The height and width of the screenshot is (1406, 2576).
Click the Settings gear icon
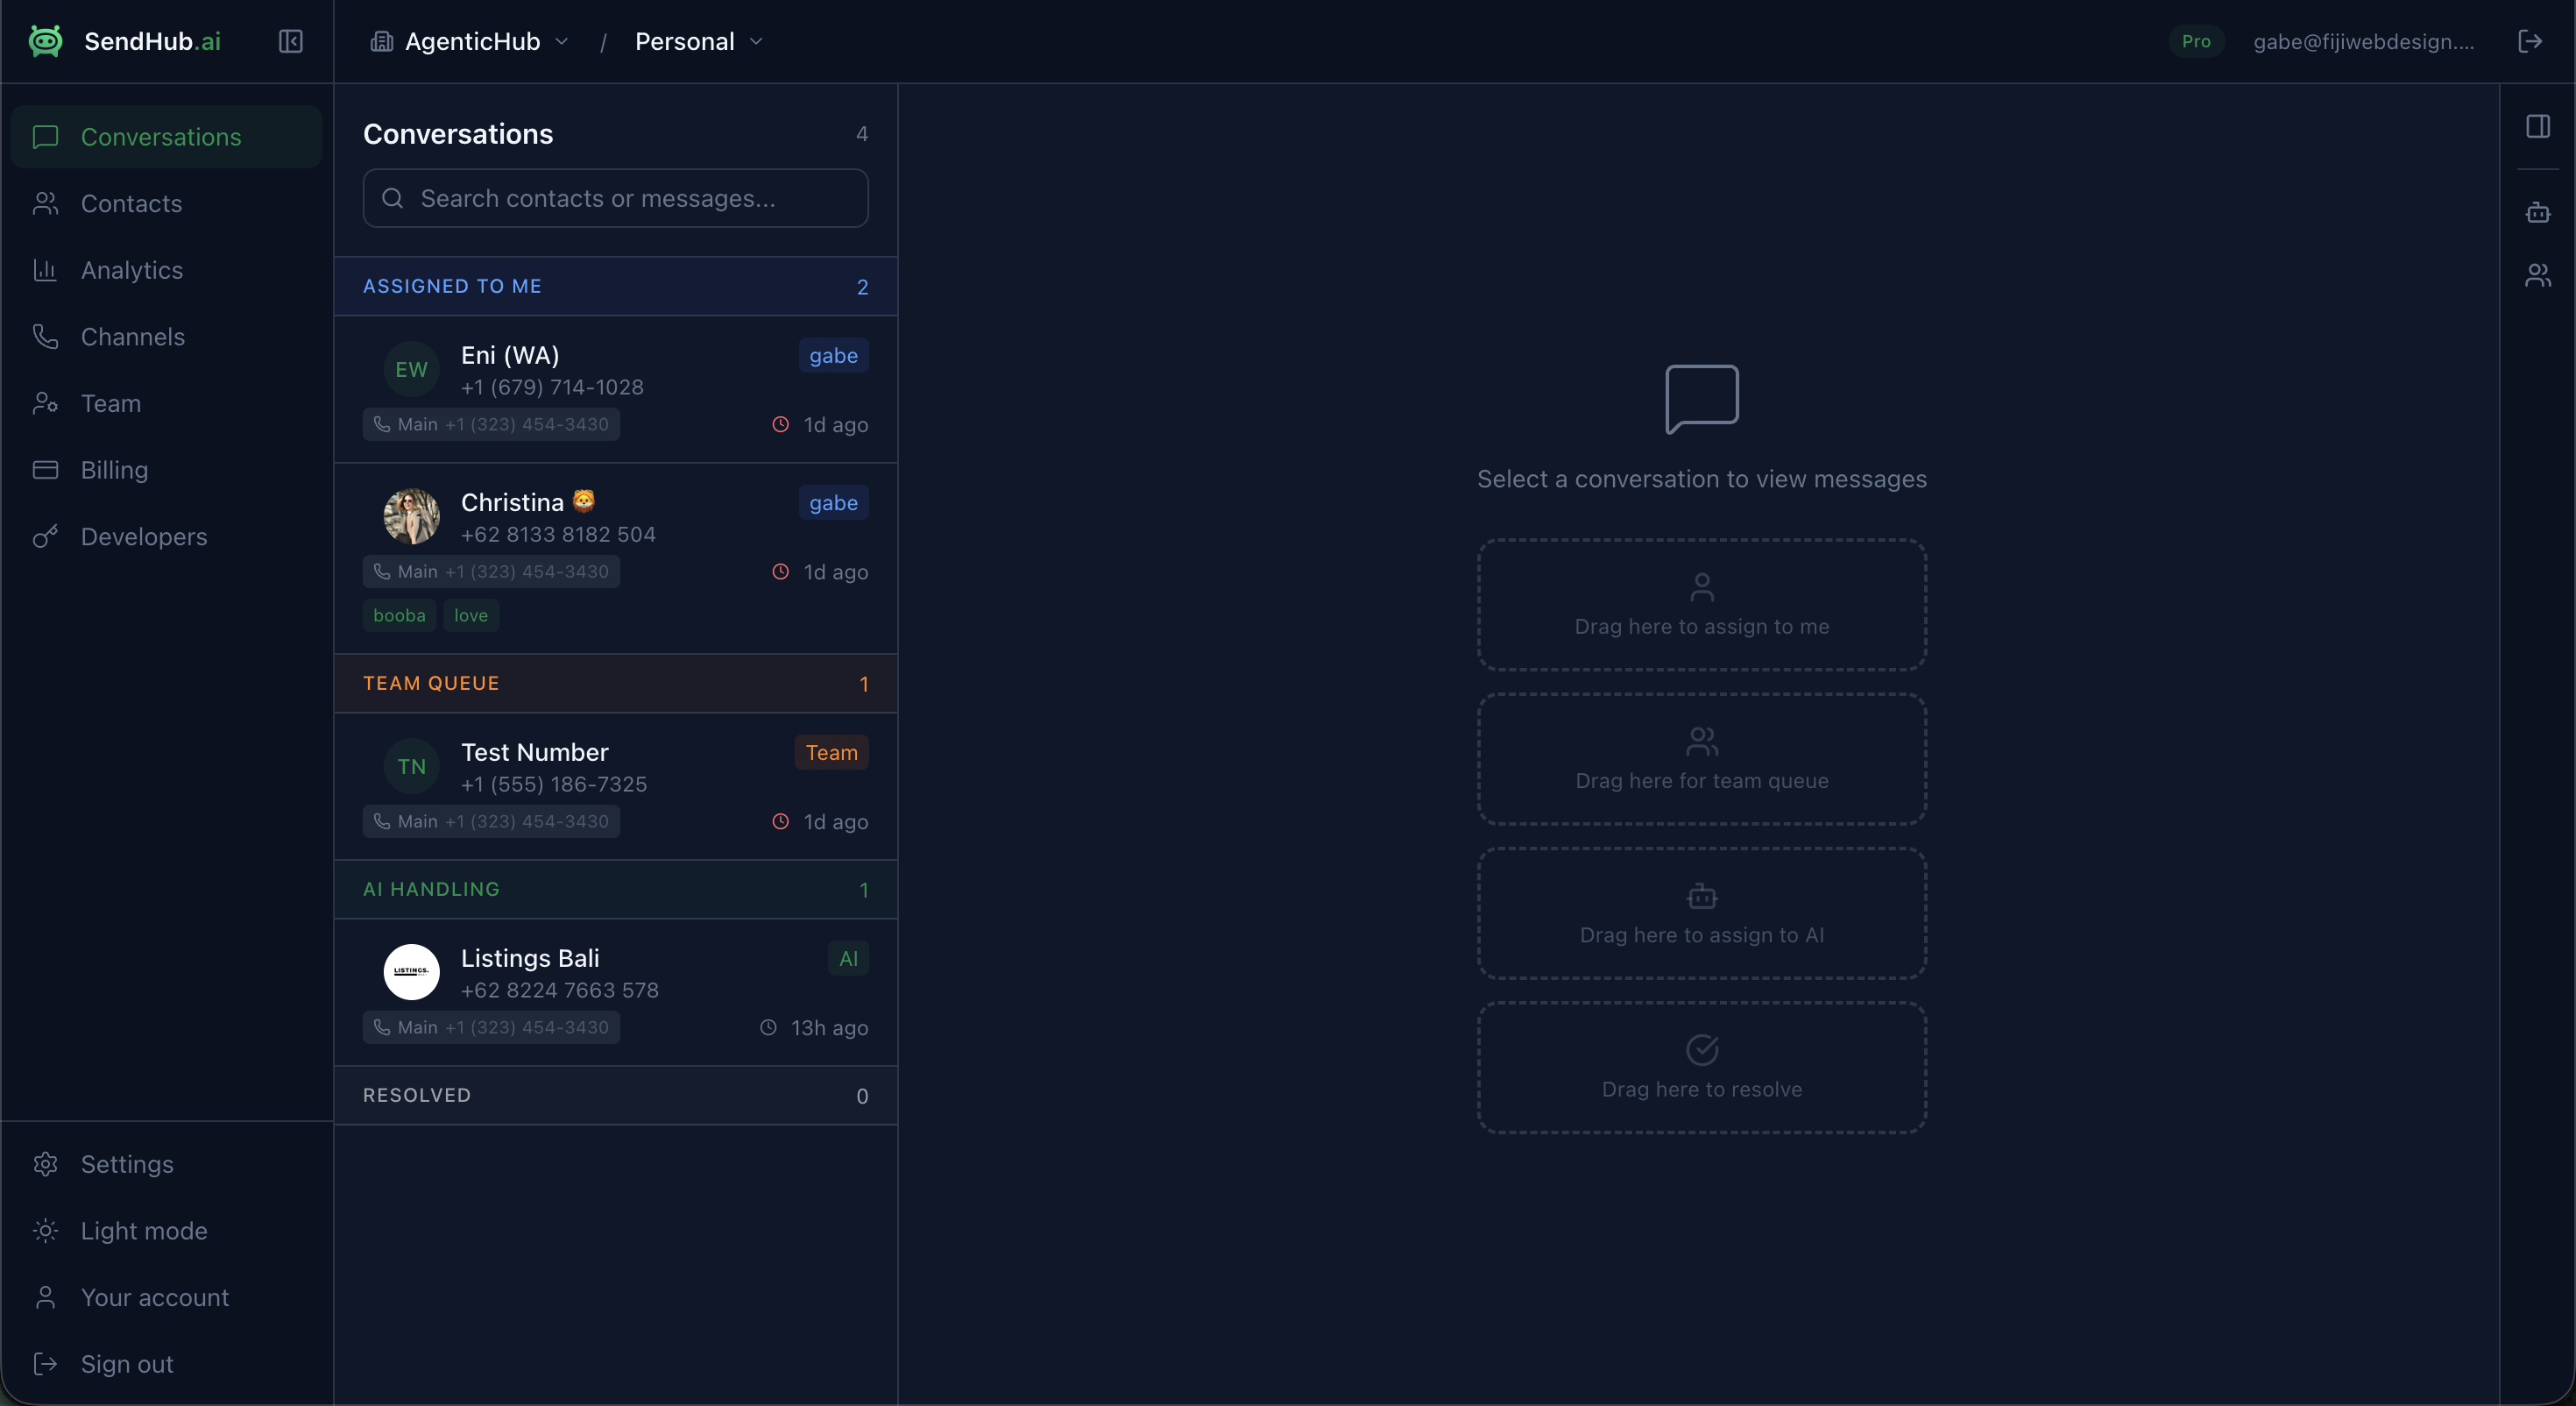click(x=45, y=1163)
